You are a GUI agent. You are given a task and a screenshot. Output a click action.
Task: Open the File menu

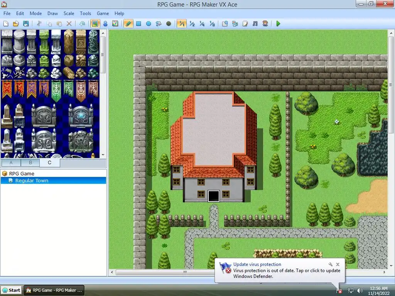point(7,13)
